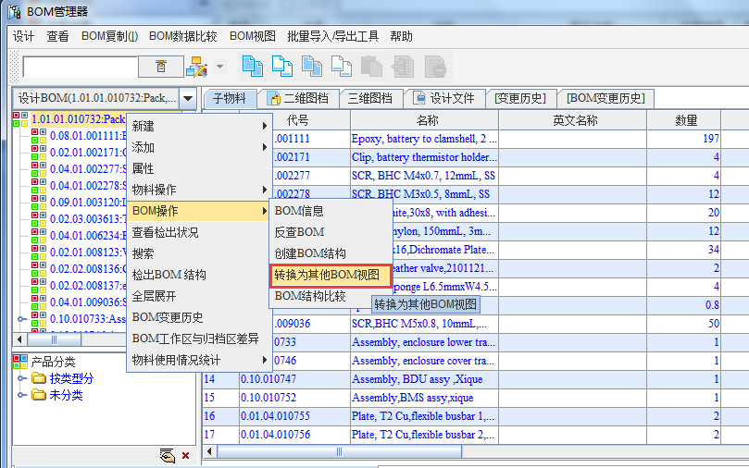Screen dimensions: 749x468
Task: Click the folder icon of 按类型分
Action: pos(39,378)
